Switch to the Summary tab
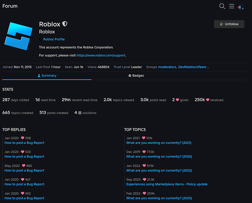252x203 pixels. (x=47, y=76)
